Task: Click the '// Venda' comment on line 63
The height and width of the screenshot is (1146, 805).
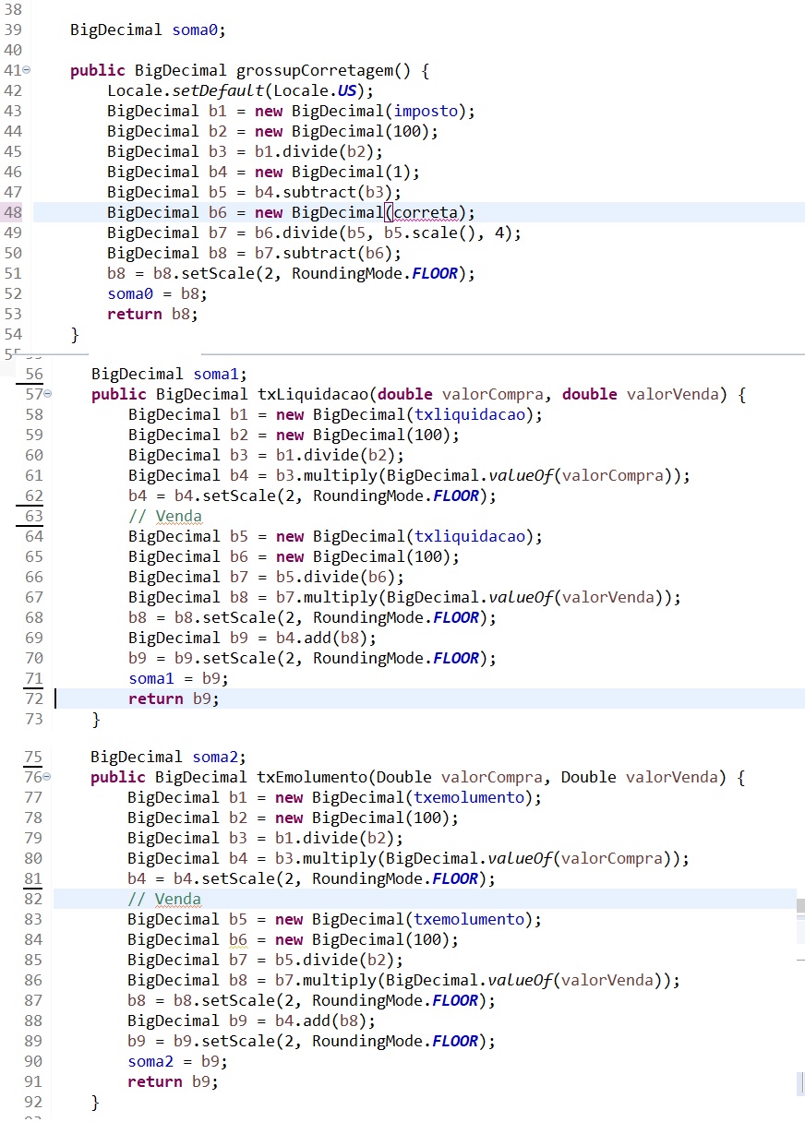Action: tap(165, 516)
